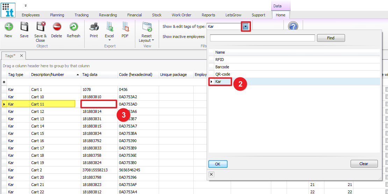
Task: Open the Reset Layout dropdown
Action: pyautogui.click(x=147, y=32)
